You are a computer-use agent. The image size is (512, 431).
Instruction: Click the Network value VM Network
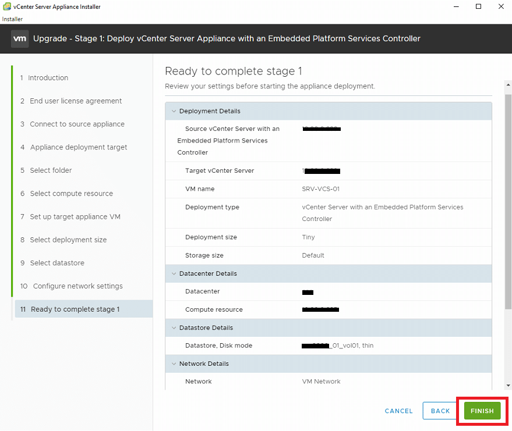(x=321, y=382)
